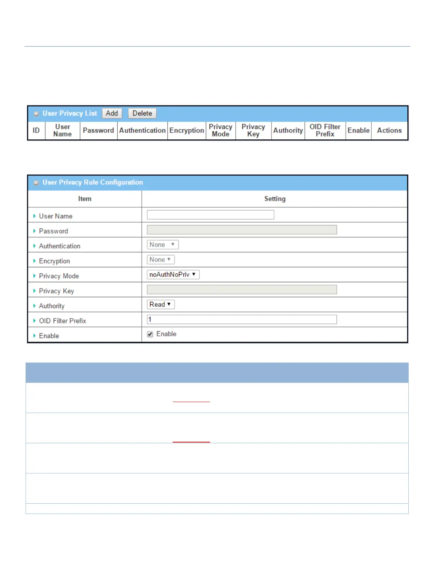The width and height of the screenshot is (435, 563).
Task: Click the arrow icon beside Password row
Action: click(x=34, y=231)
